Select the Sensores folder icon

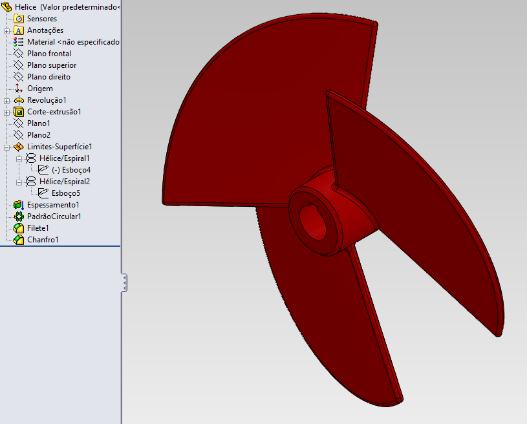coord(19,19)
